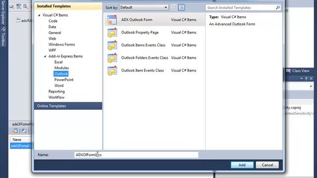This screenshot has width=317, height=178.
Task: Open the Toolbox side tab
Action: (x=3, y=37)
